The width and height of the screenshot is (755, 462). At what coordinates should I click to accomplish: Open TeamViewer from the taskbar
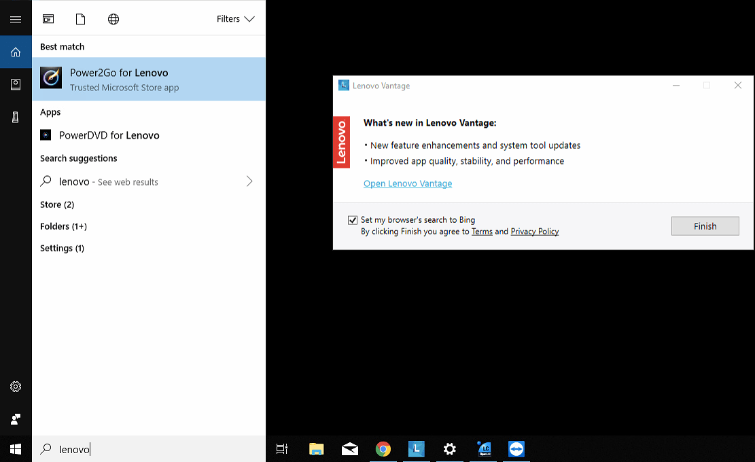(516, 449)
